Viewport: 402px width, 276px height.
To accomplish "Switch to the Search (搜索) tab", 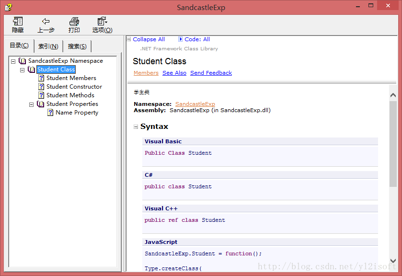I will 77,46.
